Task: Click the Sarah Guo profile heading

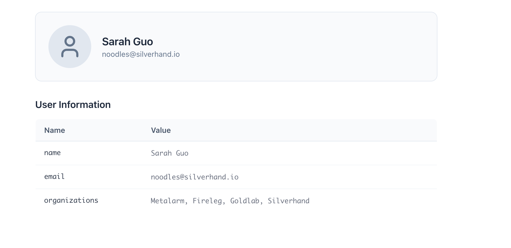Action: (127, 42)
